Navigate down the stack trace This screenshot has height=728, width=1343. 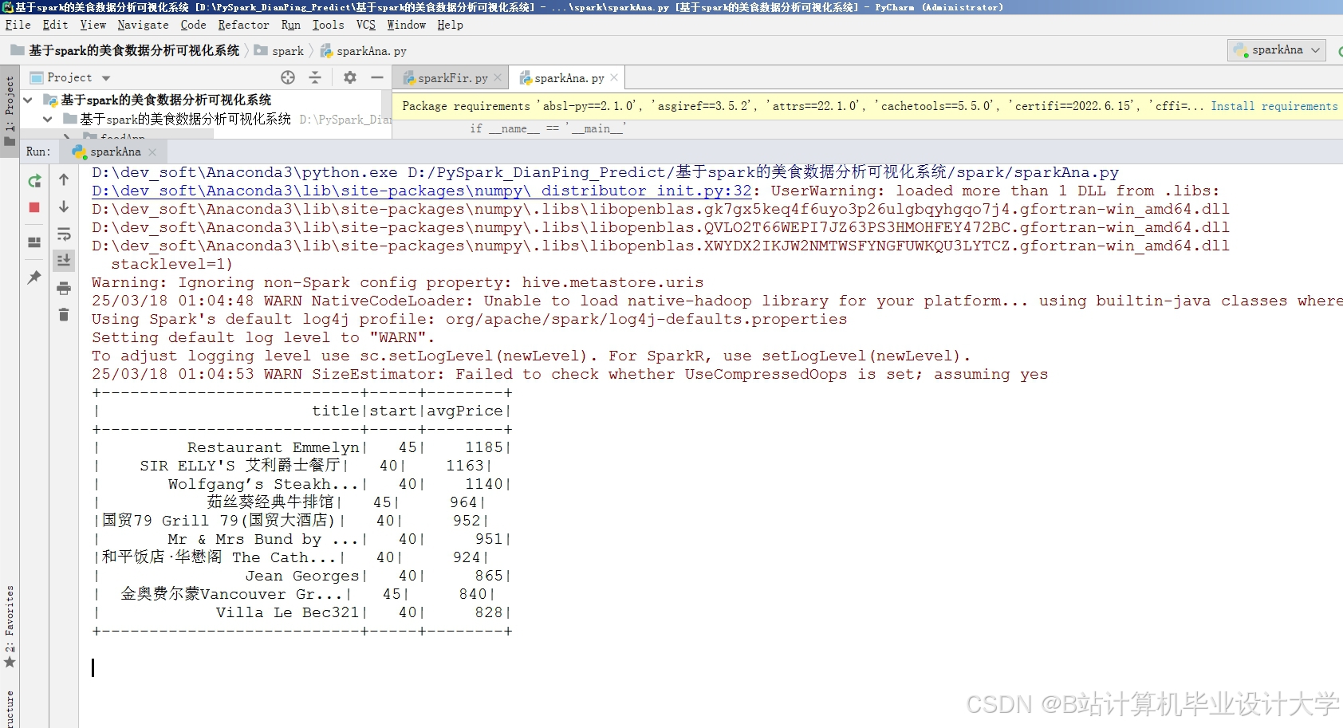pos(64,207)
